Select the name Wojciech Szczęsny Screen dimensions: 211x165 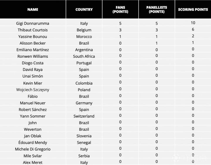[x=33, y=90]
